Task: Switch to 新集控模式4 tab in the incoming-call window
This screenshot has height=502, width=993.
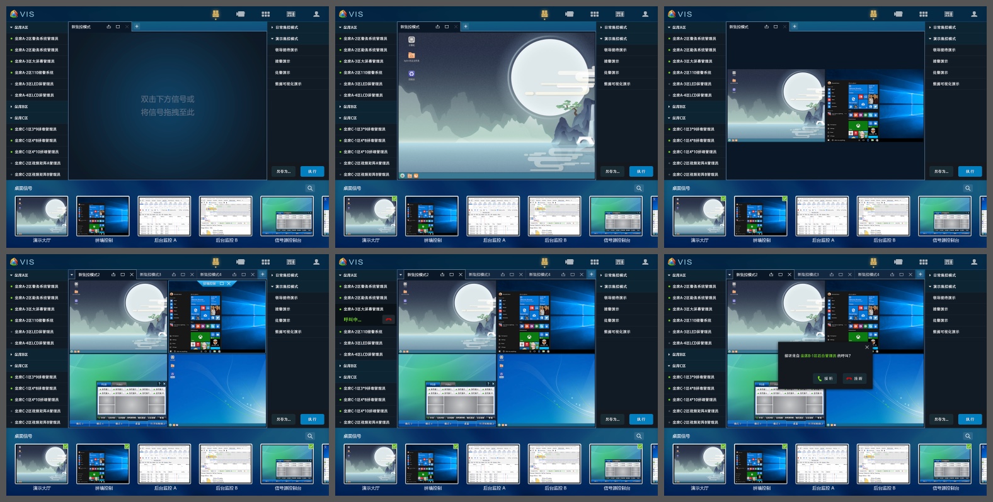Action: tap(868, 275)
